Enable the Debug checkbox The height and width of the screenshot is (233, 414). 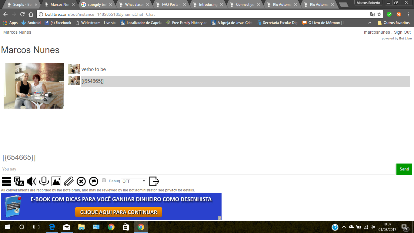click(x=104, y=181)
